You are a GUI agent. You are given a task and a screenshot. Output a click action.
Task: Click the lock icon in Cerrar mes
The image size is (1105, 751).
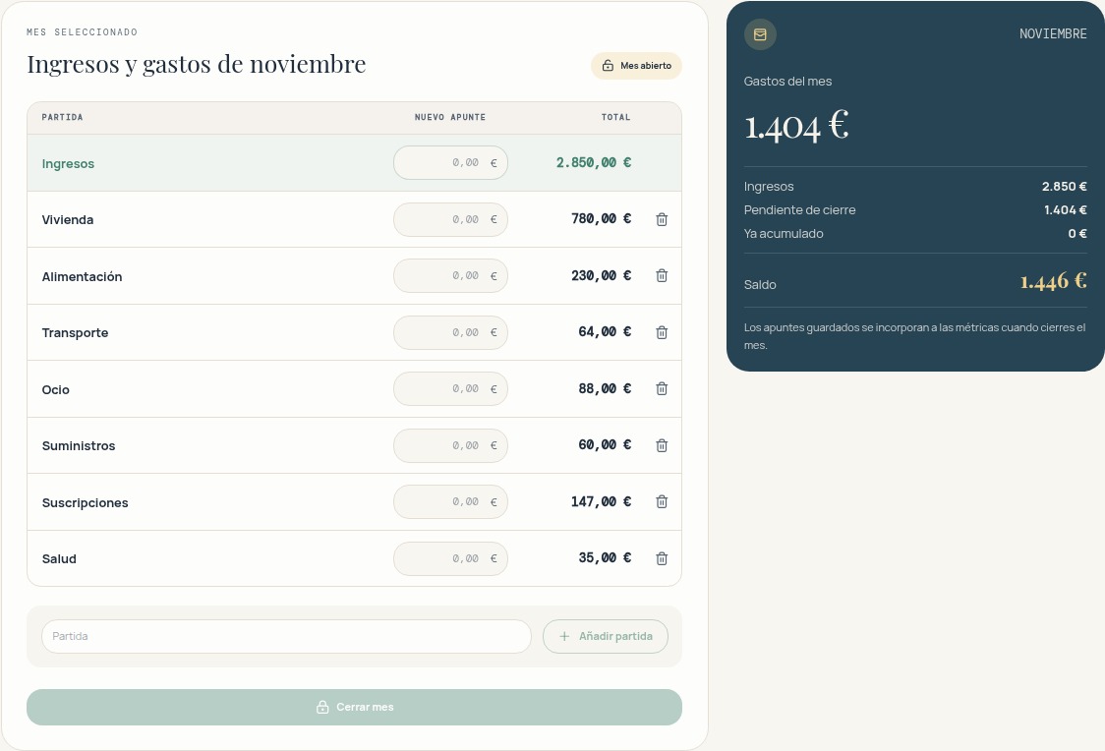[x=322, y=707]
